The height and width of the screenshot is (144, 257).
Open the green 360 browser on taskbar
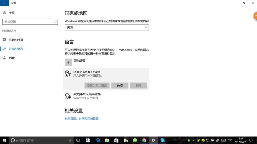[x=135, y=140]
